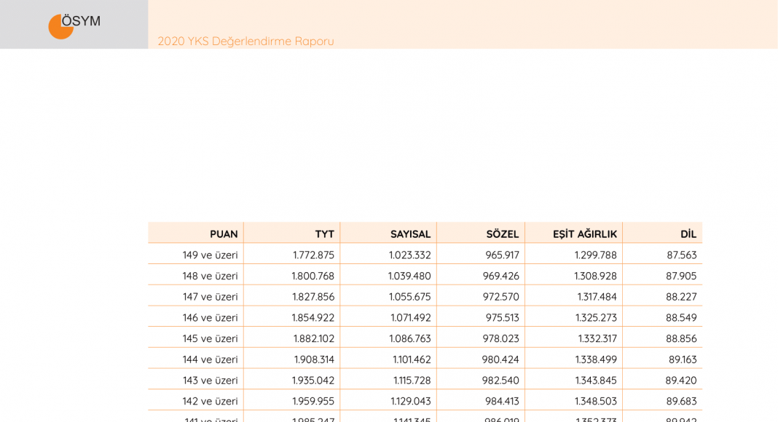Click TYT value 1.935.042
The image size is (778, 422).
[x=313, y=380]
